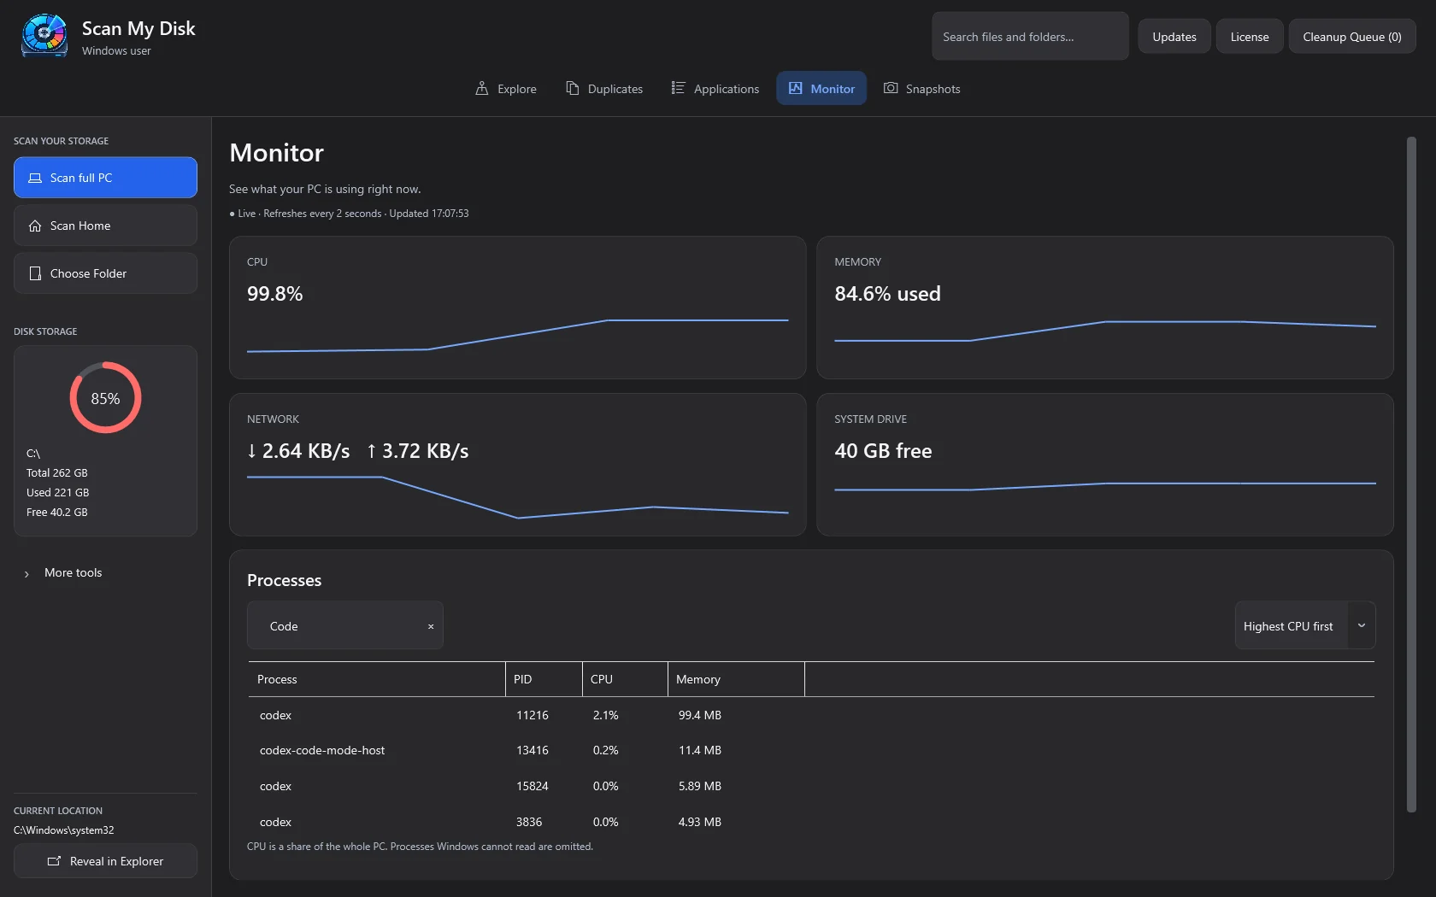Image resolution: width=1436 pixels, height=897 pixels.
Task: Click the Scan My Disk app logo
Action: pos(44,36)
